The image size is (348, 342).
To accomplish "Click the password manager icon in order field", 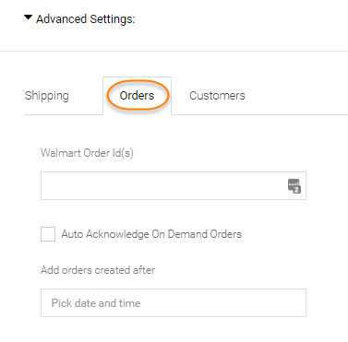I will [x=294, y=186].
